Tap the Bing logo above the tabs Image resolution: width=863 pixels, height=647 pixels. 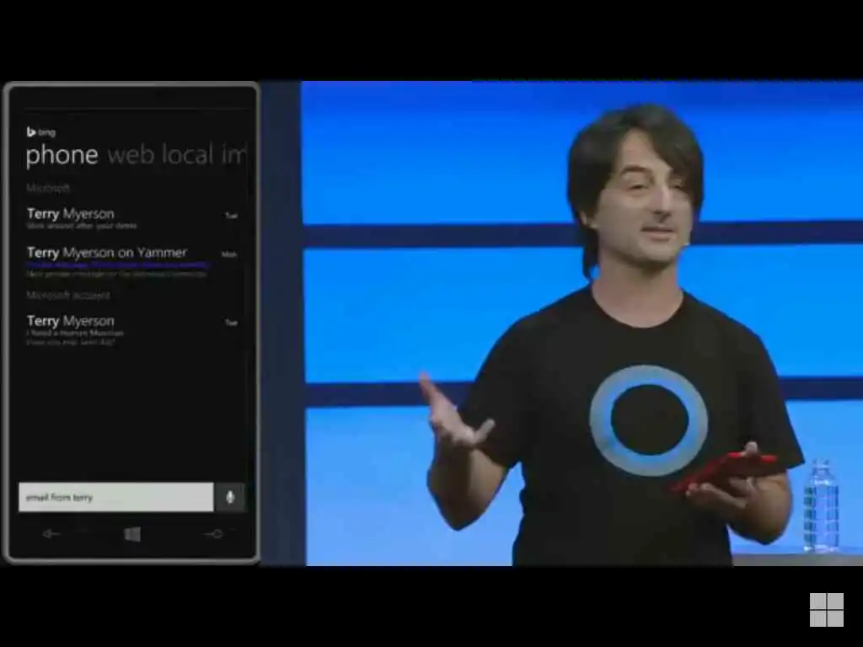coord(40,132)
